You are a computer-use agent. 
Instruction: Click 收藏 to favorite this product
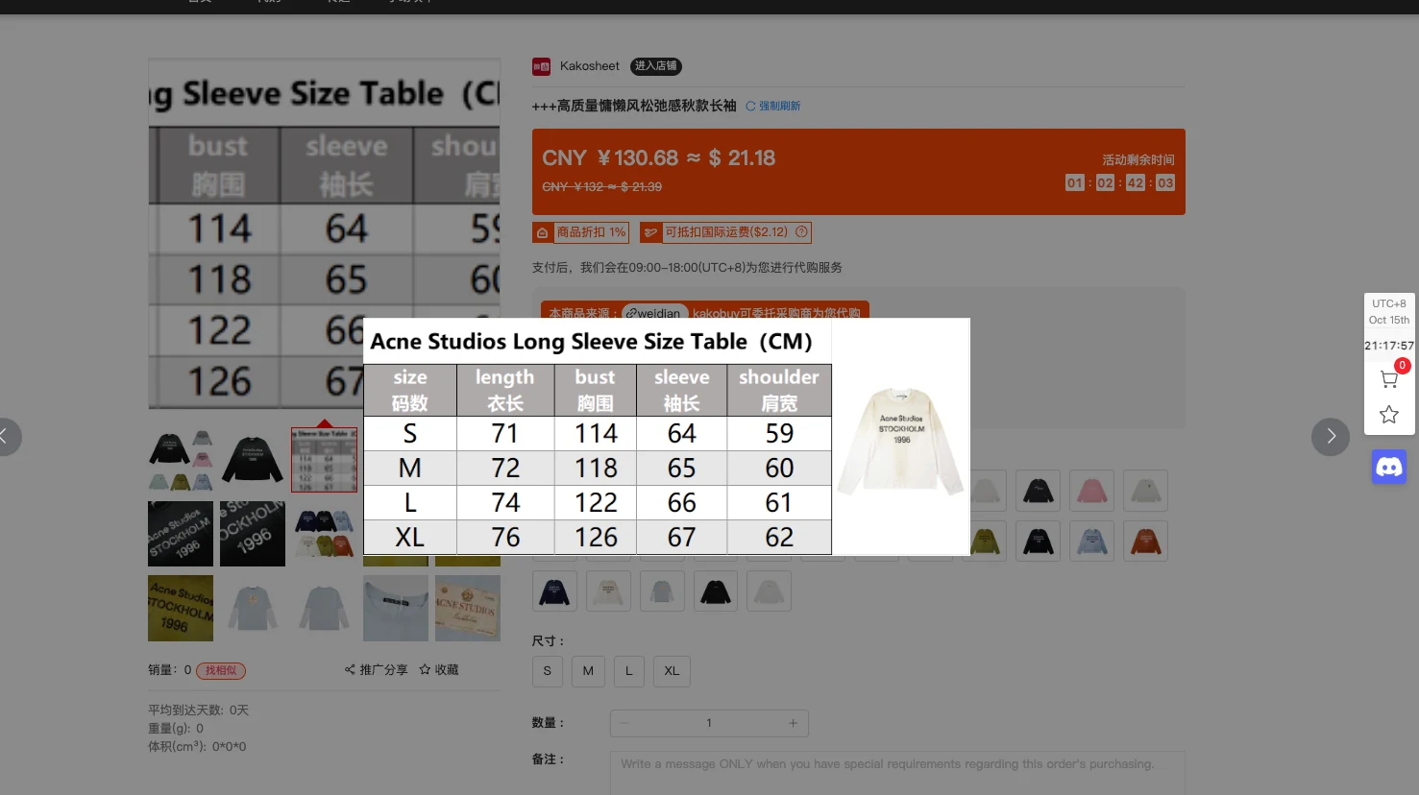pyautogui.click(x=439, y=670)
